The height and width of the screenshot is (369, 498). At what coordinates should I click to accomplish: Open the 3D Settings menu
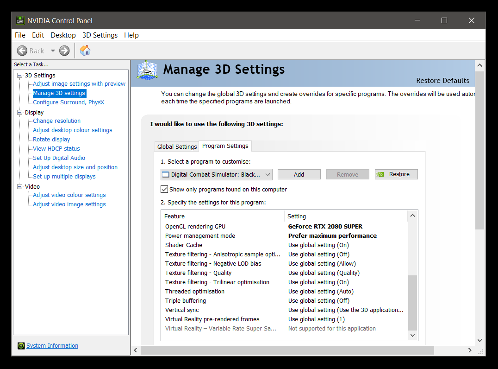pos(100,35)
